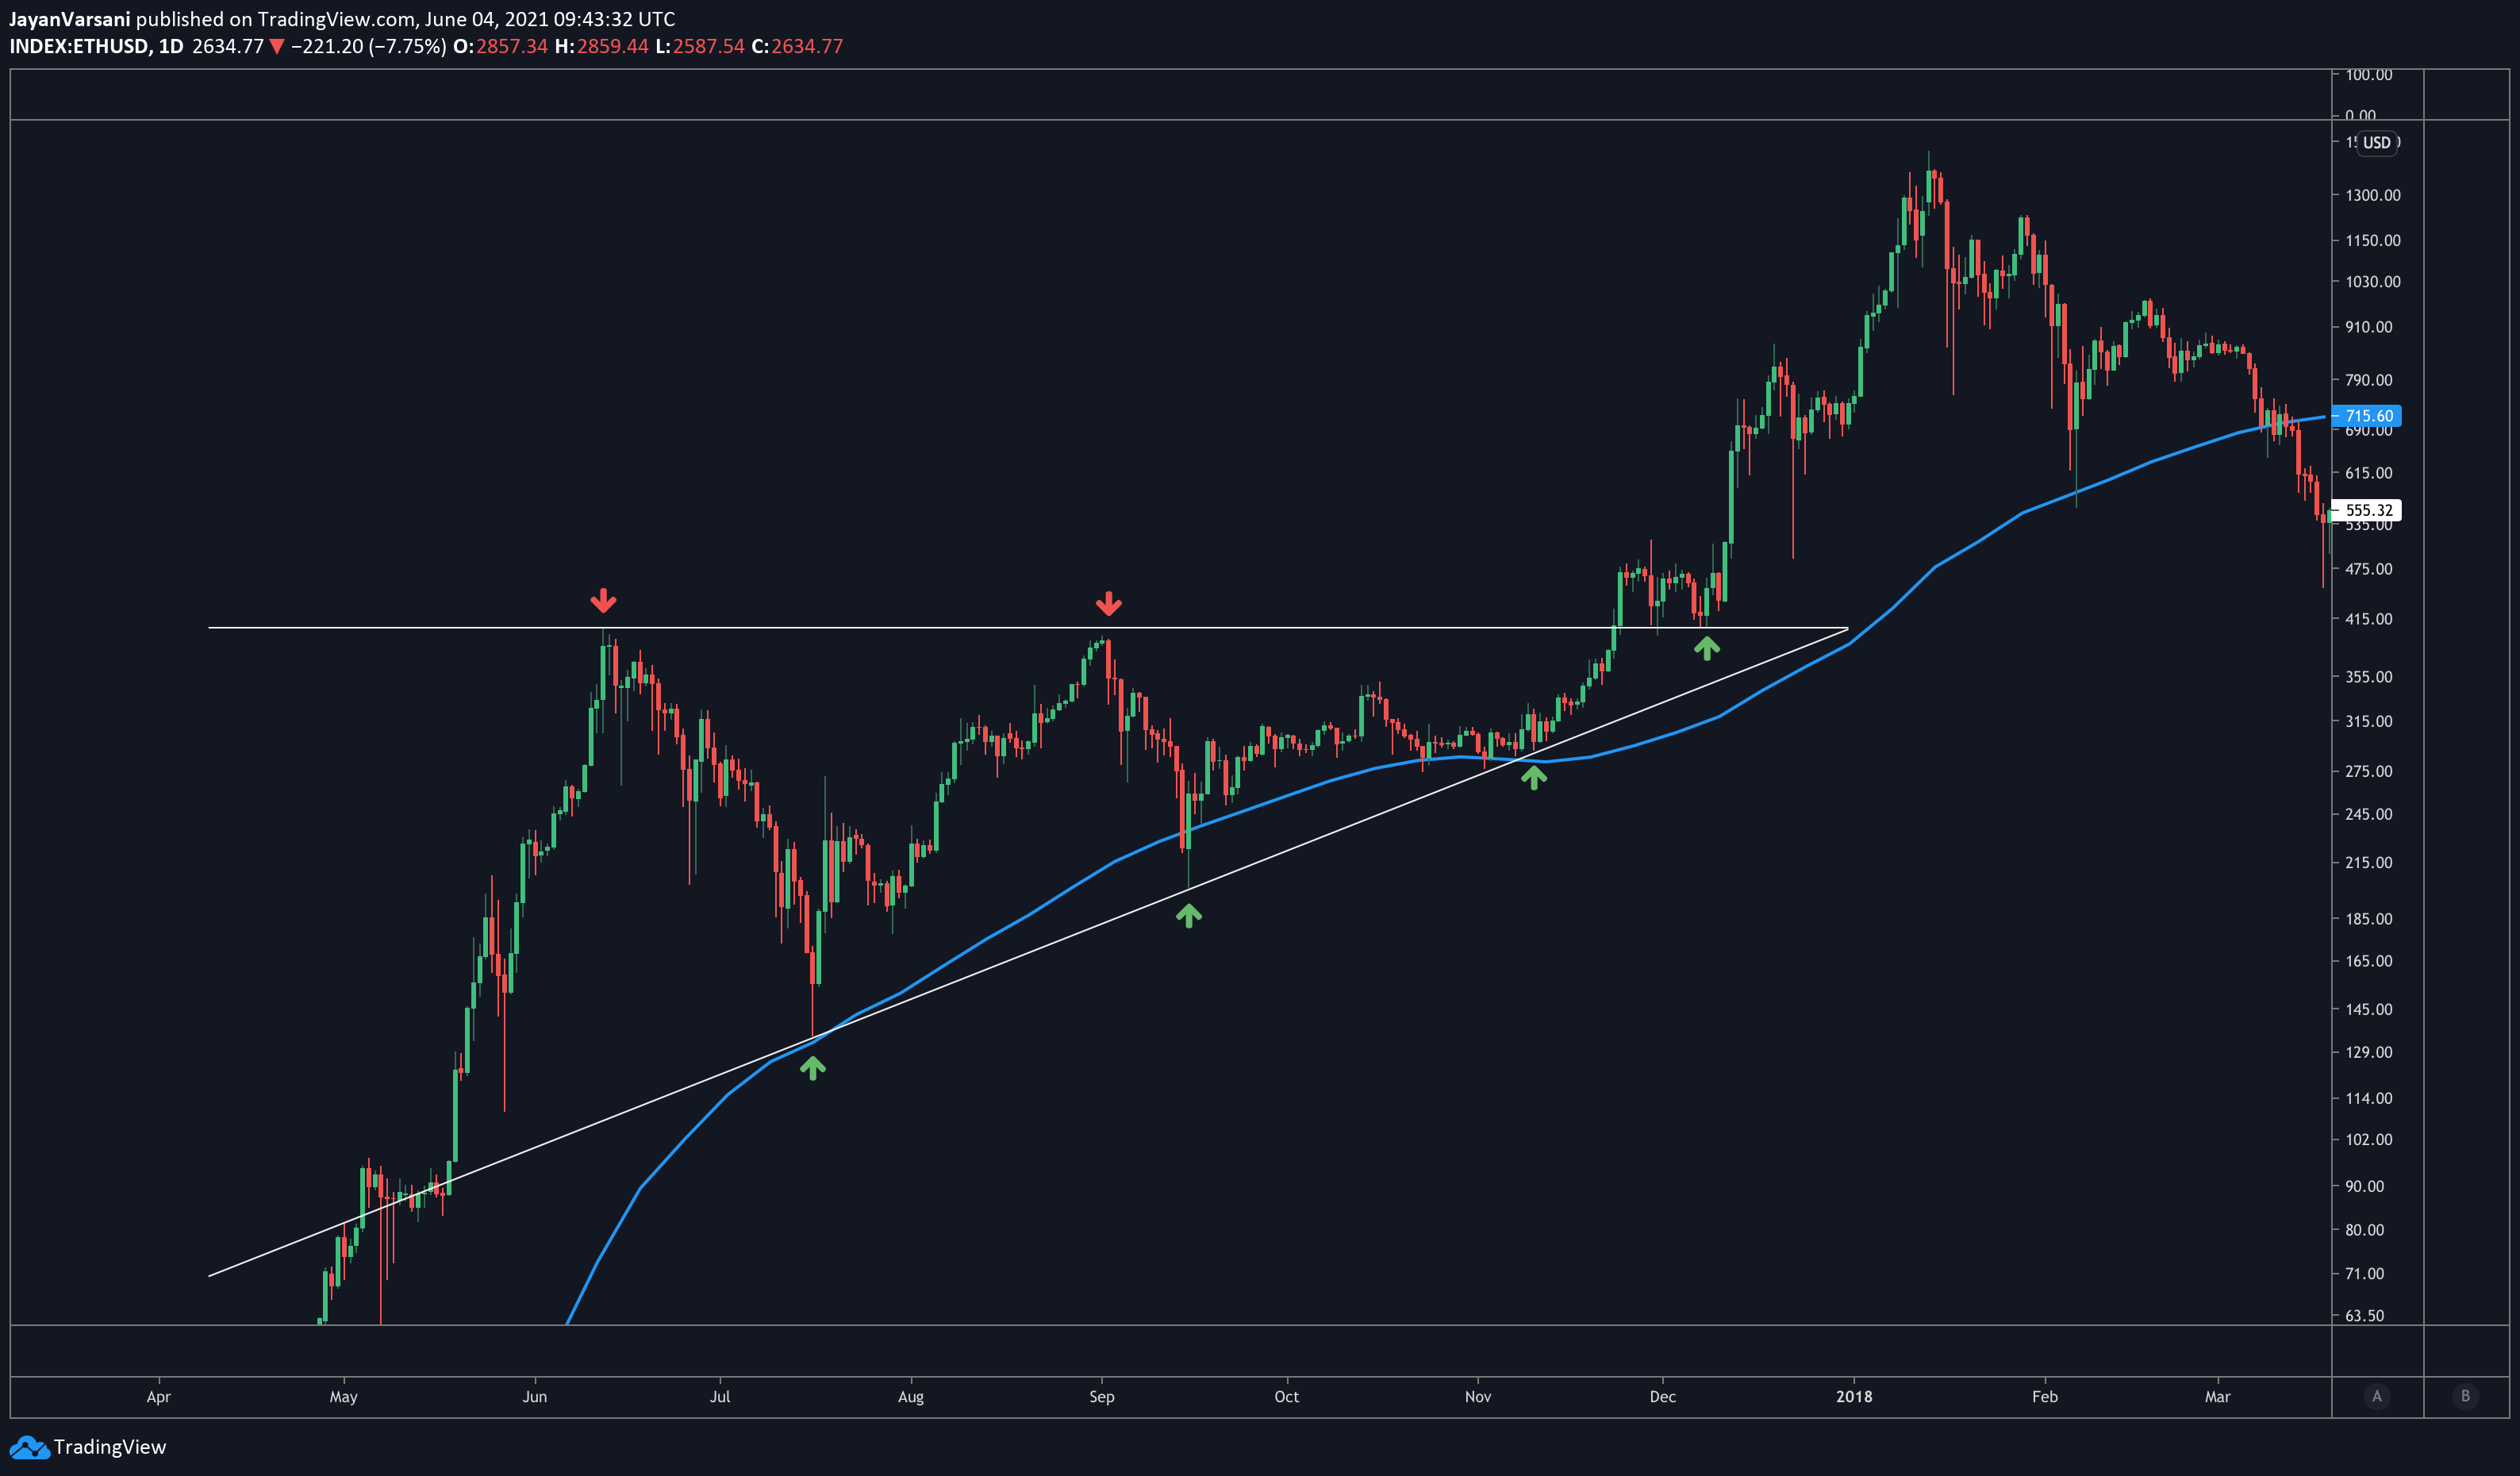
Task: Click the 275.00 price axis label
Action: click(x=2369, y=771)
